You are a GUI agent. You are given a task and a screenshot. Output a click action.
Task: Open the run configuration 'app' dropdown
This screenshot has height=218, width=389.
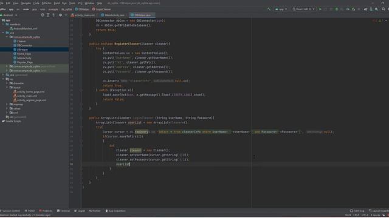pos(281,9)
